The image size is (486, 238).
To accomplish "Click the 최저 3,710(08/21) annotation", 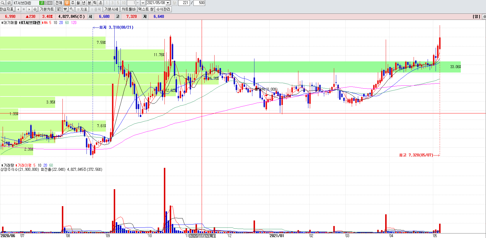I will 116,27.
